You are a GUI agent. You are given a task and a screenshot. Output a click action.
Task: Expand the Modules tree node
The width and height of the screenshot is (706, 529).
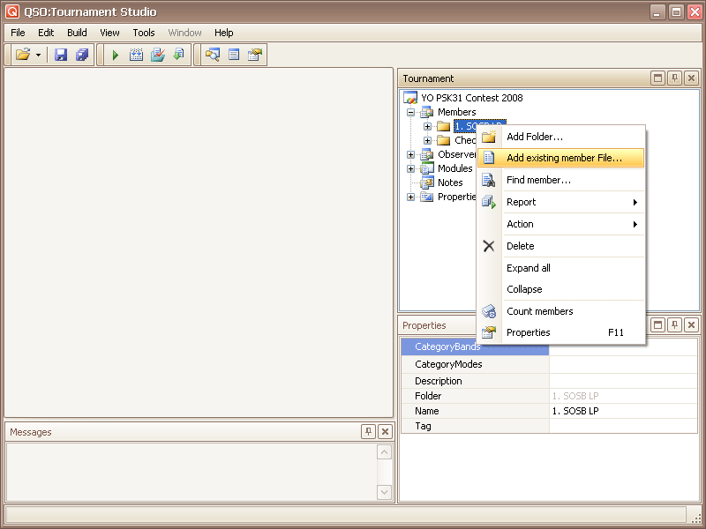(410, 168)
